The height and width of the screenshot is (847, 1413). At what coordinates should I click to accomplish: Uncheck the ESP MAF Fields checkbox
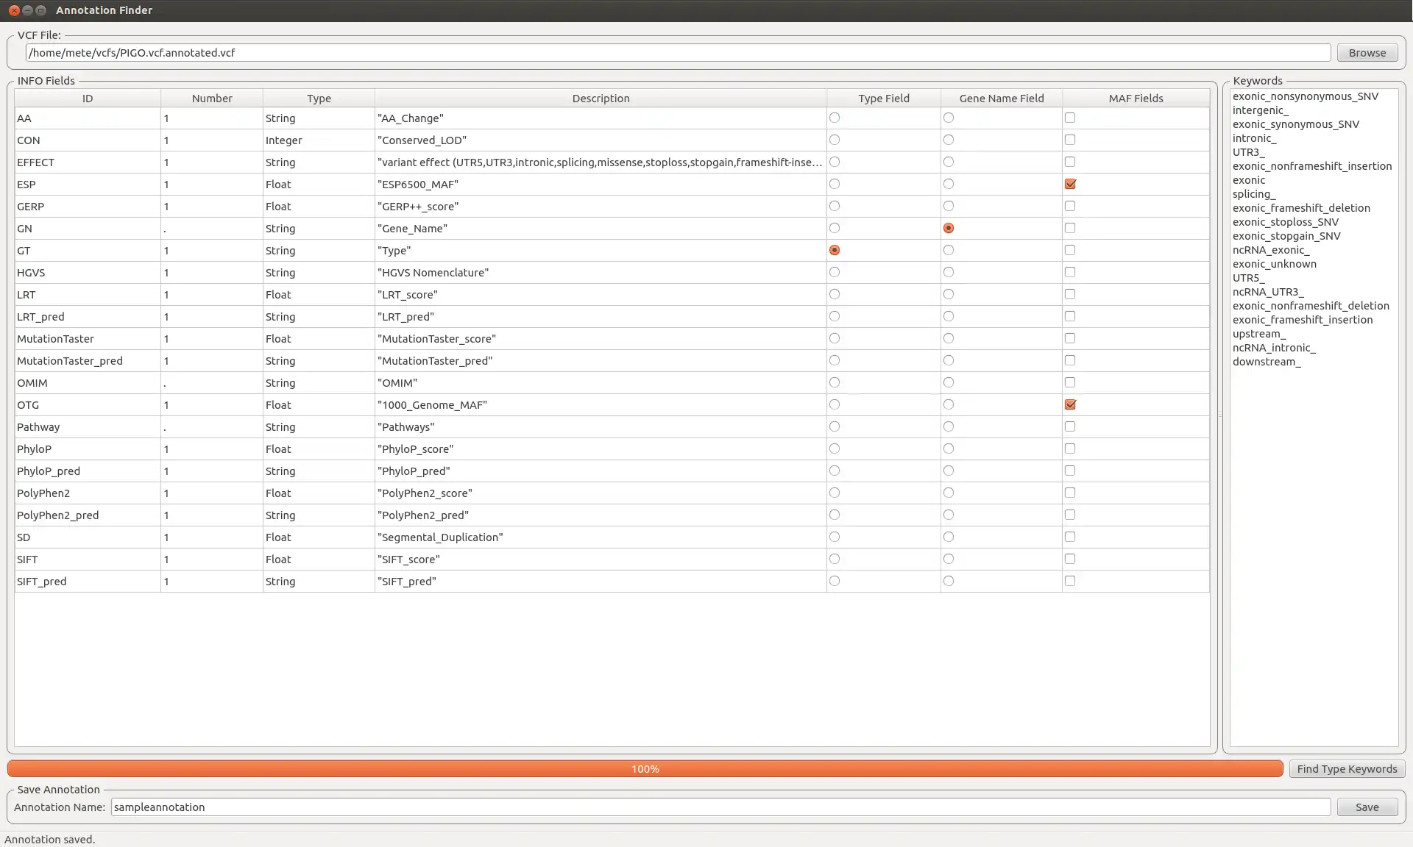[1070, 184]
